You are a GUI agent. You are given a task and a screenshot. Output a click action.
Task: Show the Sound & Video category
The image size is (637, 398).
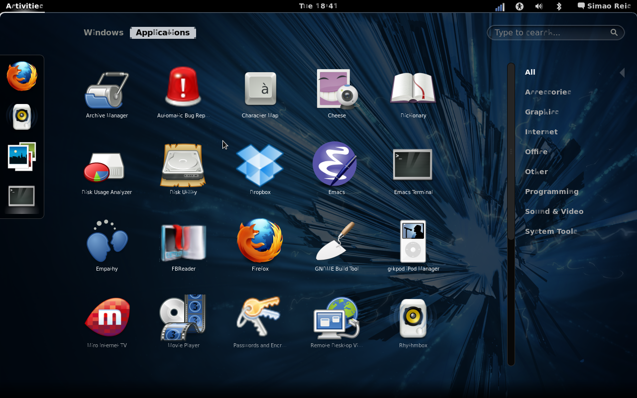(x=554, y=211)
